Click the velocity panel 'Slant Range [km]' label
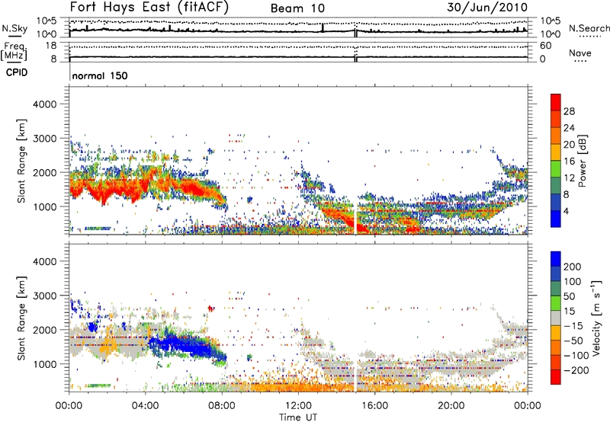The width and height of the screenshot is (610, 422). (x=21, y=318)
